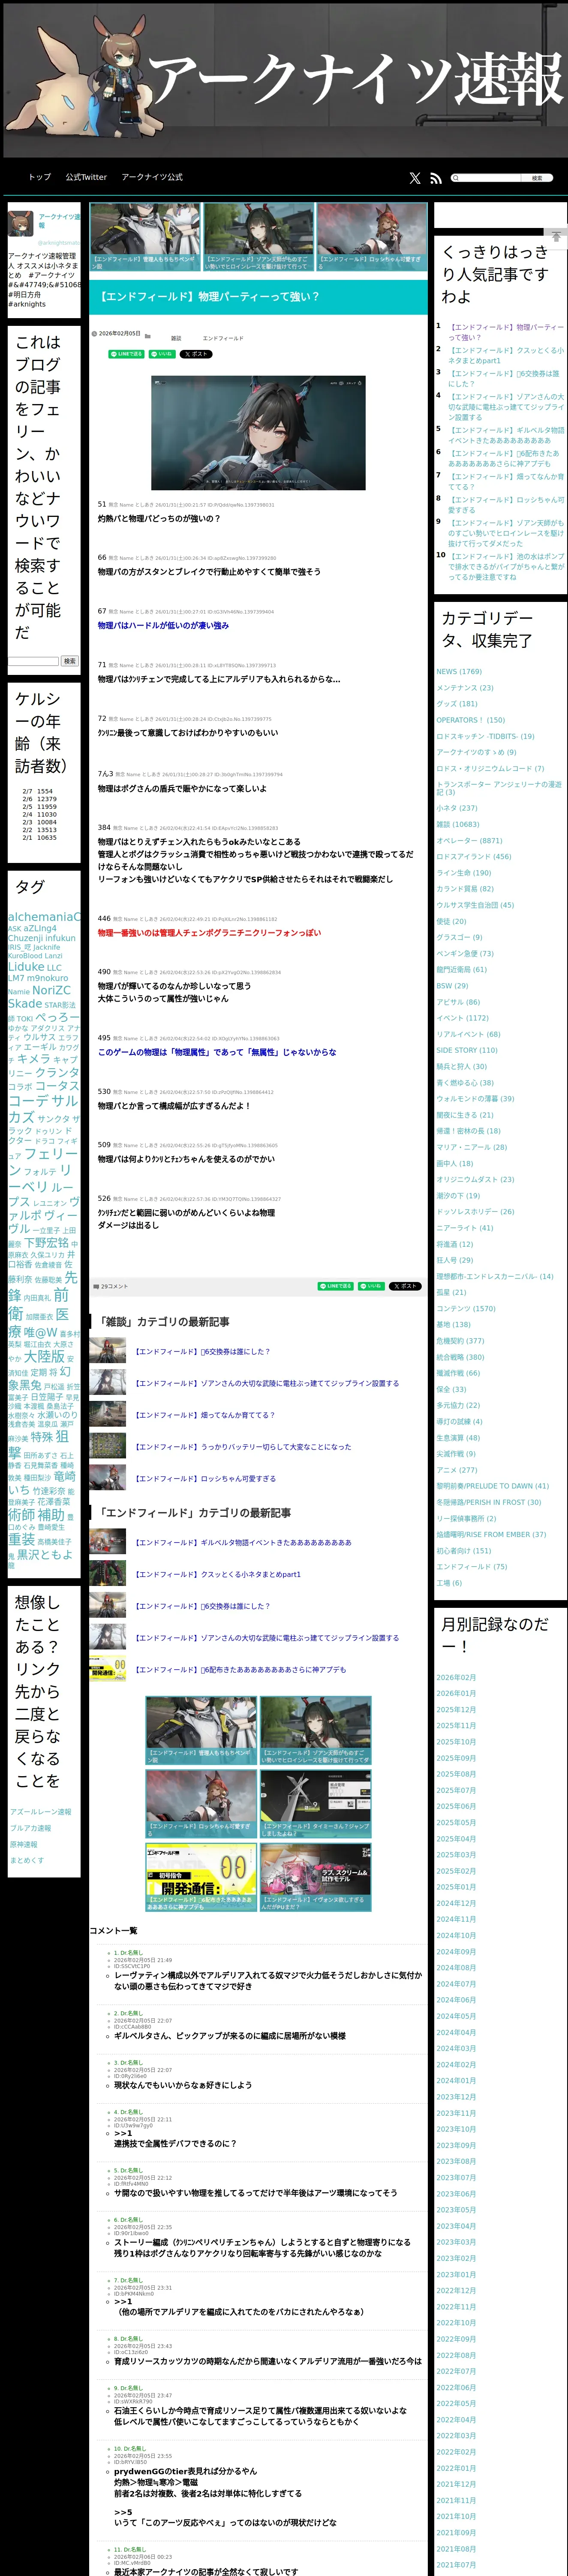
Task: Click thumbnail beside 畑ってなんか育ててる? article
Action: [x=107, y=1415]
